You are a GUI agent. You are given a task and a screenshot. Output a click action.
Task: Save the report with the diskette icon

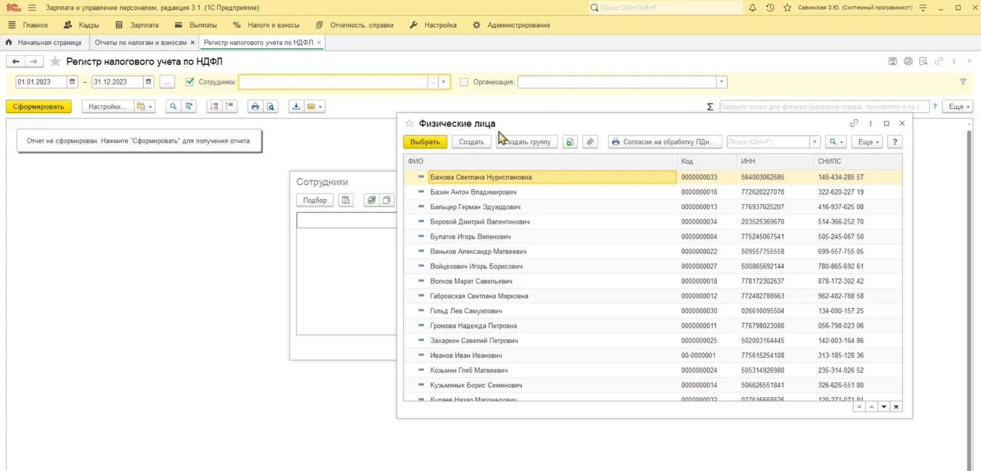click(x=893, y=61)
